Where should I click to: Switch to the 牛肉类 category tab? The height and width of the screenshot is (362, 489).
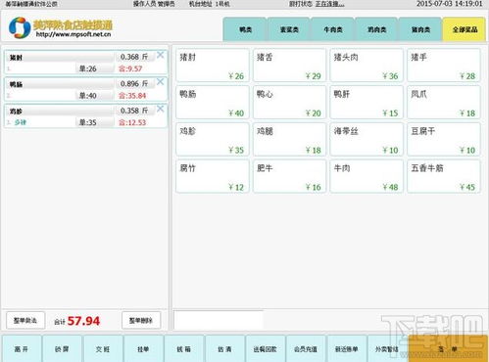[x=333, y=29]
